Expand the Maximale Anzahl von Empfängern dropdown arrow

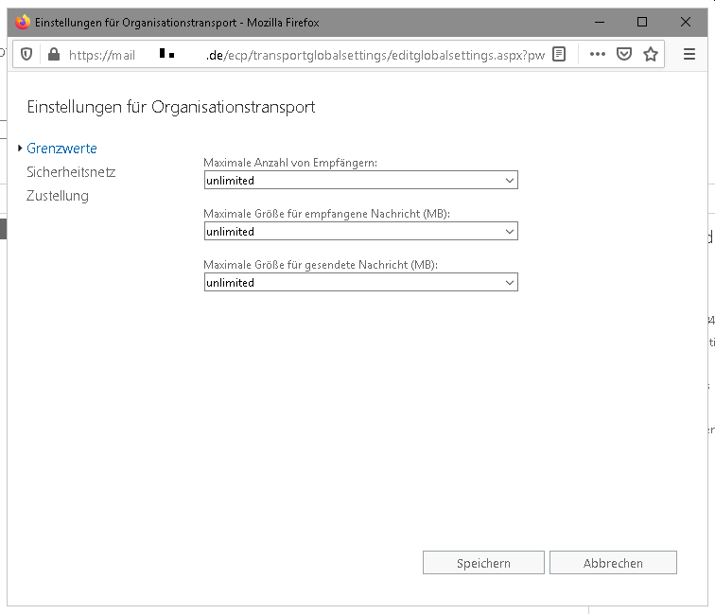point(510,181)
